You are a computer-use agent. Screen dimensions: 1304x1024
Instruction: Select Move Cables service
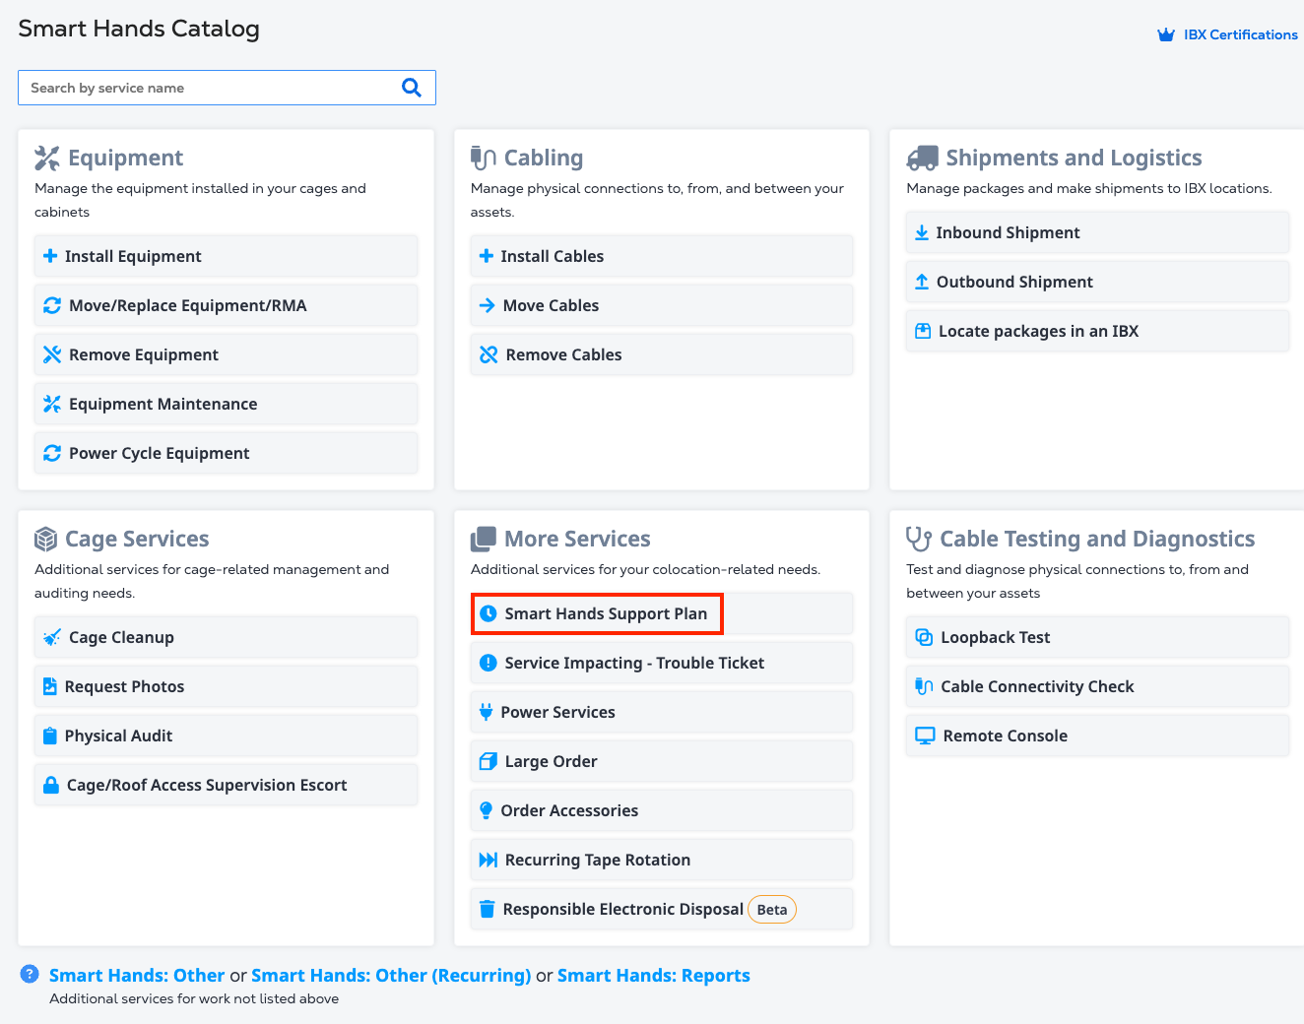coord(662,305)
